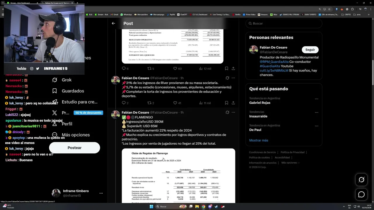Open options for De Paul trend
Screen dimensions: 374x210
(x=316, y=126)
